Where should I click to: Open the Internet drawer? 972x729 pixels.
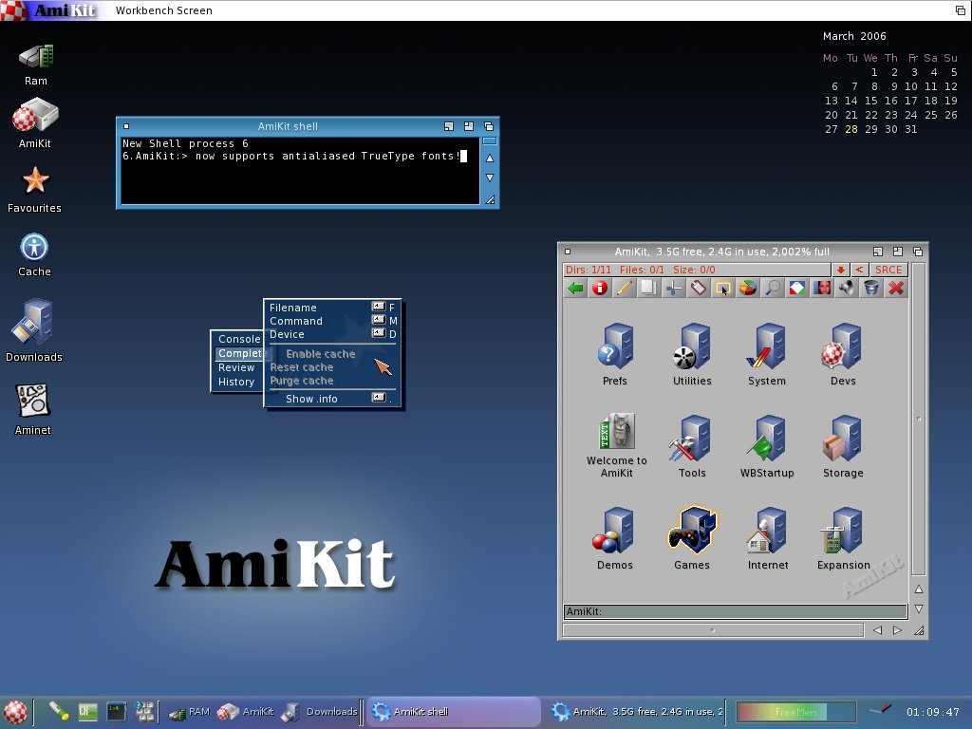pos(768,538)
